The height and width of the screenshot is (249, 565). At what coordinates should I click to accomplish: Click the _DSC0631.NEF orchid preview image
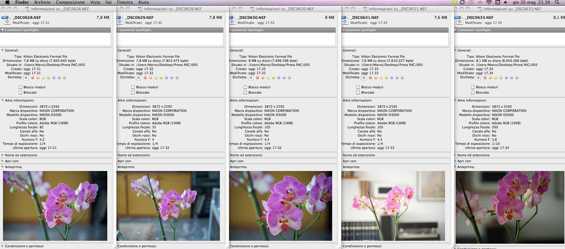393,206
